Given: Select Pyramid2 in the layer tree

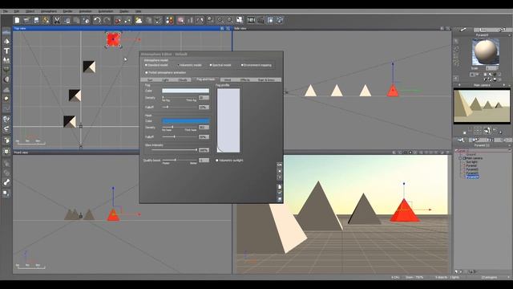Looking at the screenshot, I should point(472,169).
